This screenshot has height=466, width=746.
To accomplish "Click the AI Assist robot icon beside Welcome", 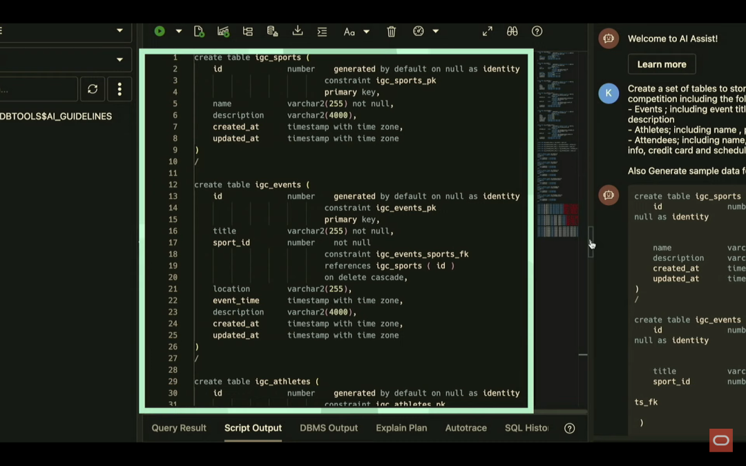I will point(609,39).
